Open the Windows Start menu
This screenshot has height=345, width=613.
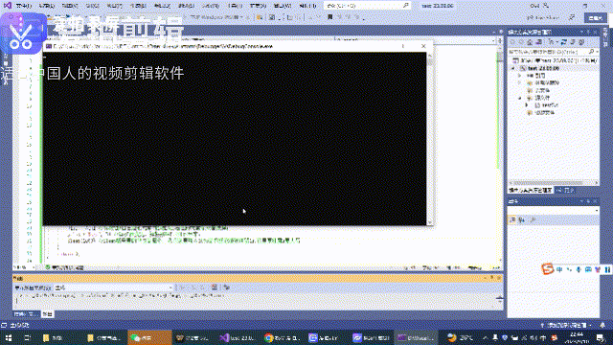coord(9,337)
